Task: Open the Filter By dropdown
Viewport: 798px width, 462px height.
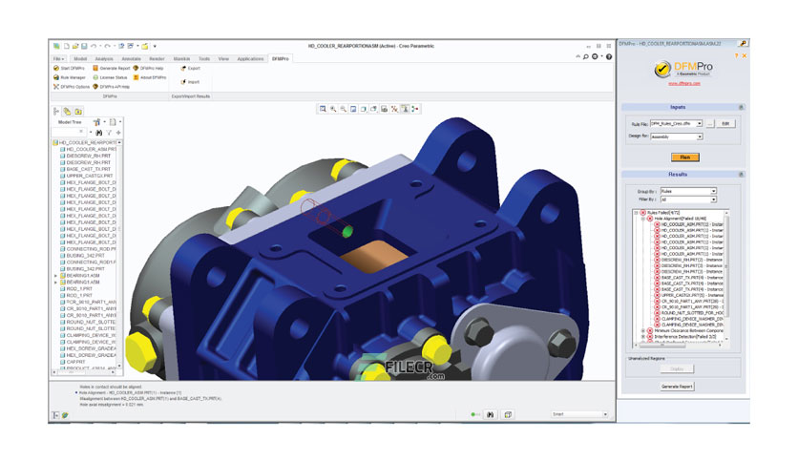Action: point(713,199)
